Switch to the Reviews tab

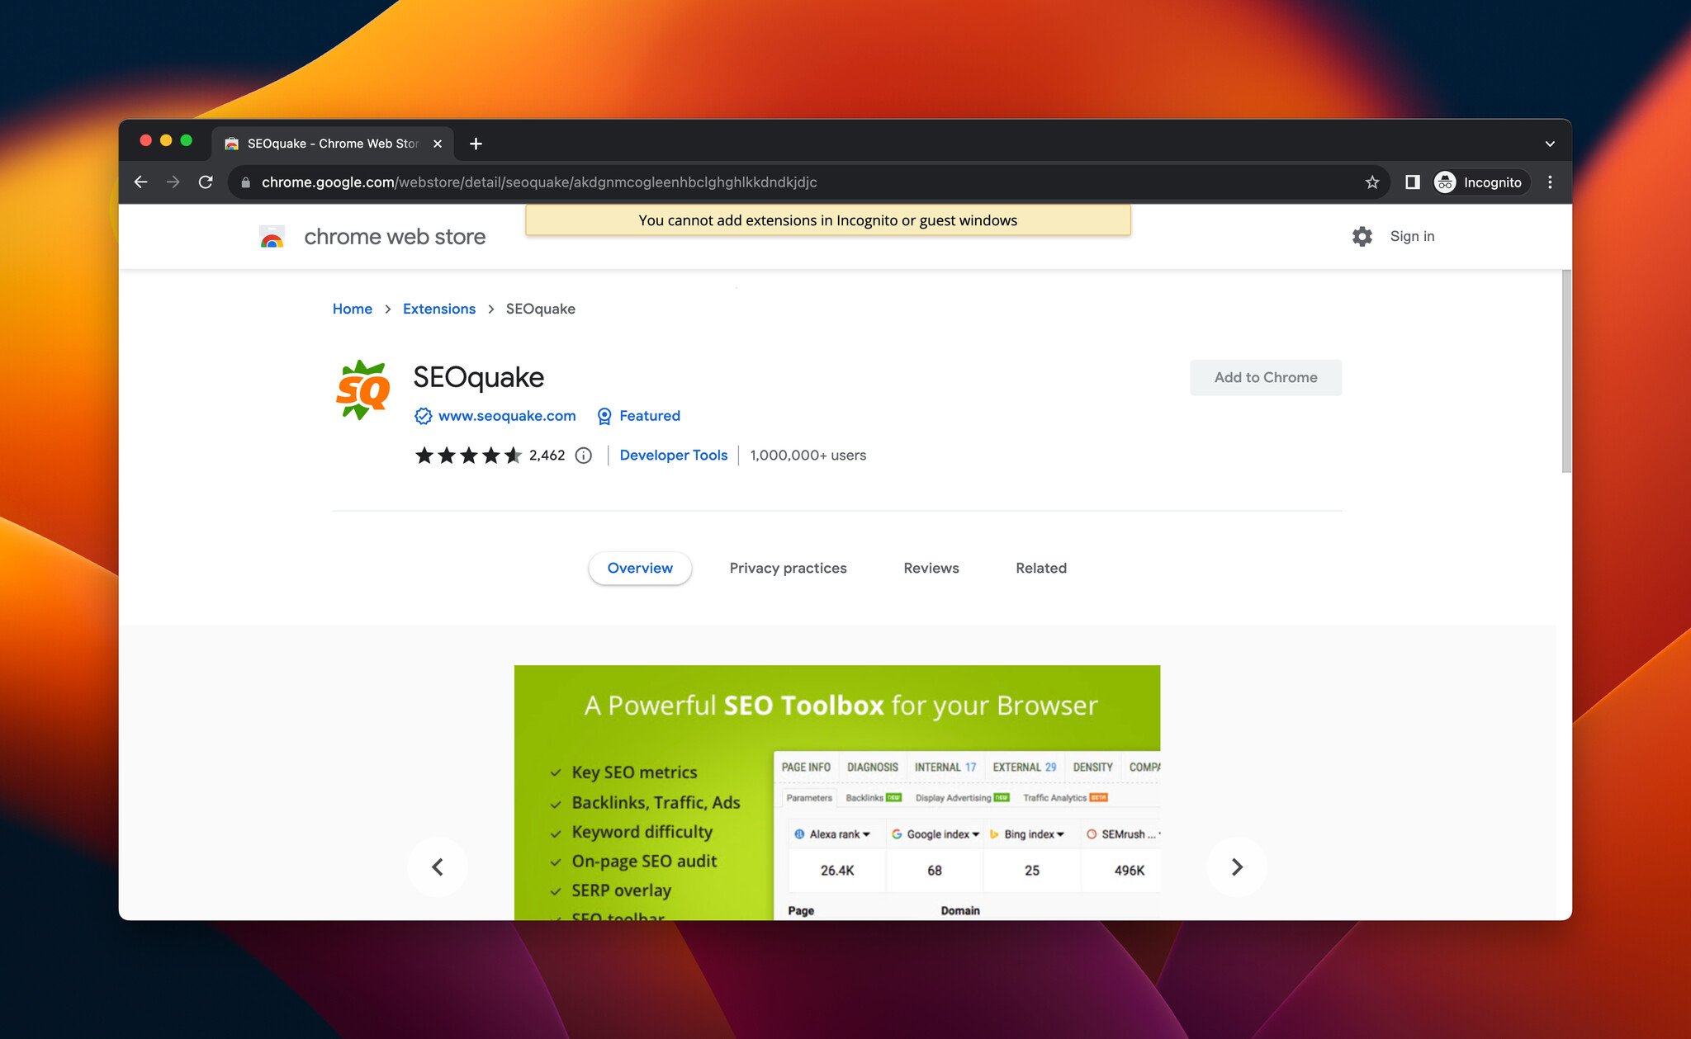pos(930,567)
